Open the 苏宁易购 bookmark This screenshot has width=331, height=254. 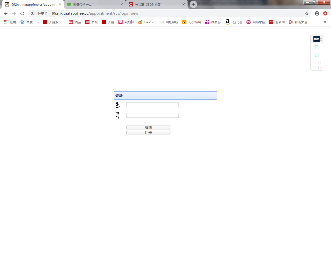click(x=192, y=22)
